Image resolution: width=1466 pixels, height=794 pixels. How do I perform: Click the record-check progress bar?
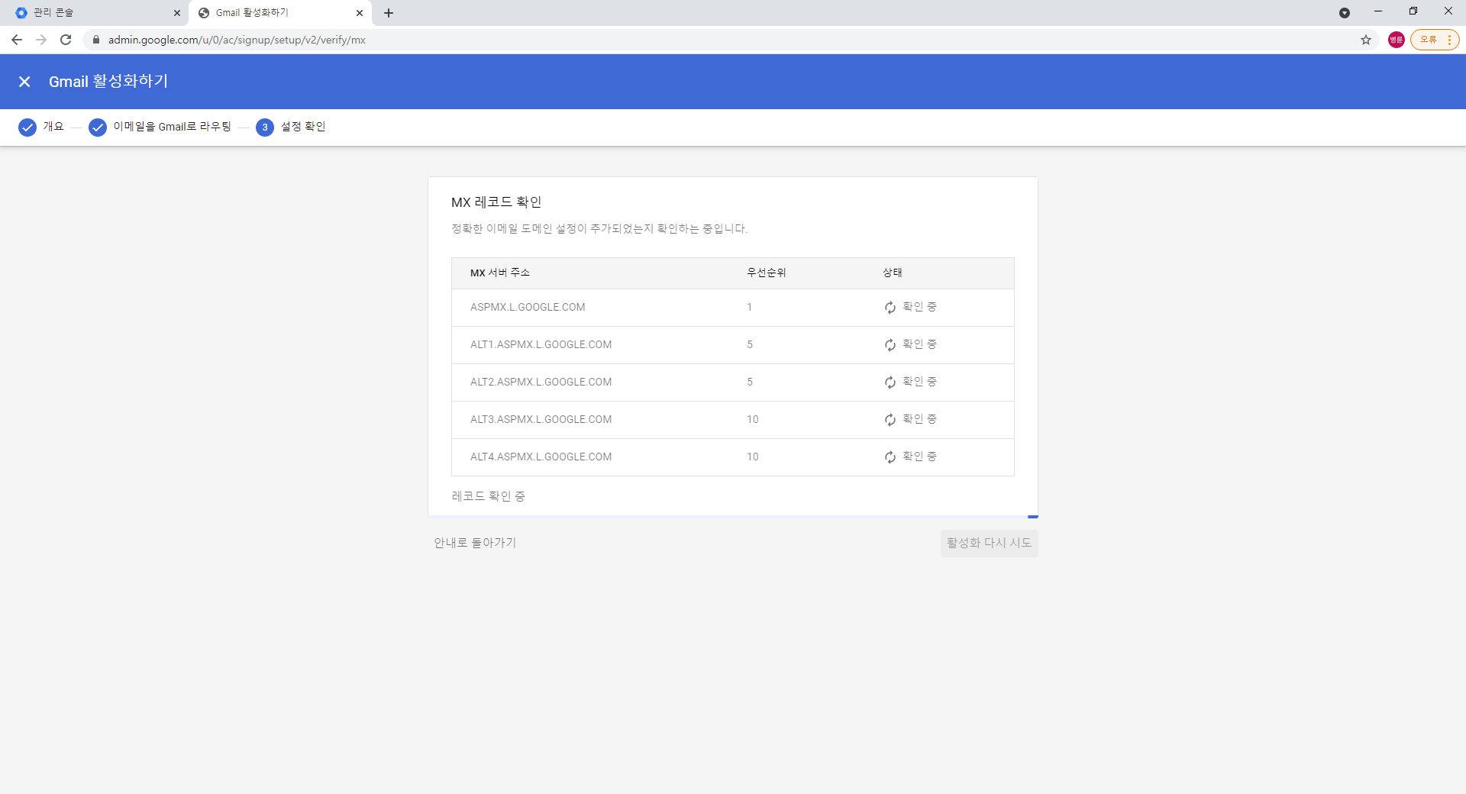(x=733, y=517)
